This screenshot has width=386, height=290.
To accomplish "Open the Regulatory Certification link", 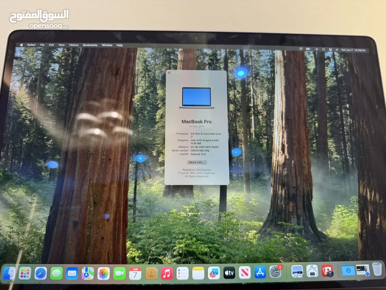I will coord(197,170).
